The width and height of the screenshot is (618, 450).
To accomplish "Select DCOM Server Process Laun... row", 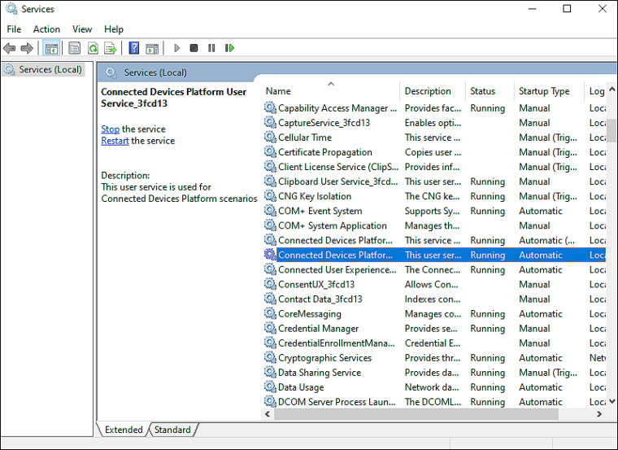I will 433,402.
